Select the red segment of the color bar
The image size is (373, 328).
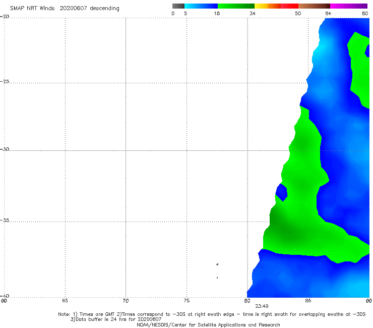289,6
